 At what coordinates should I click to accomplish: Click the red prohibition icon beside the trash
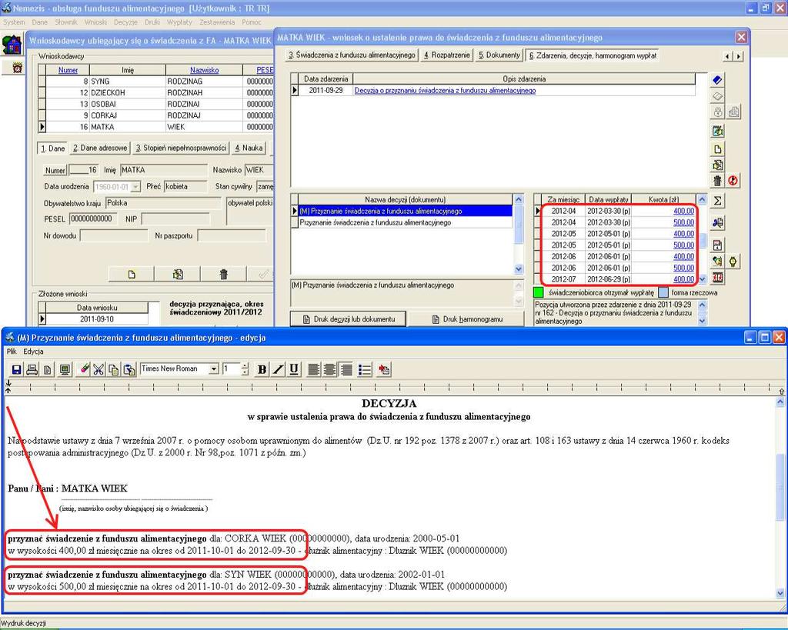point(733,180)
